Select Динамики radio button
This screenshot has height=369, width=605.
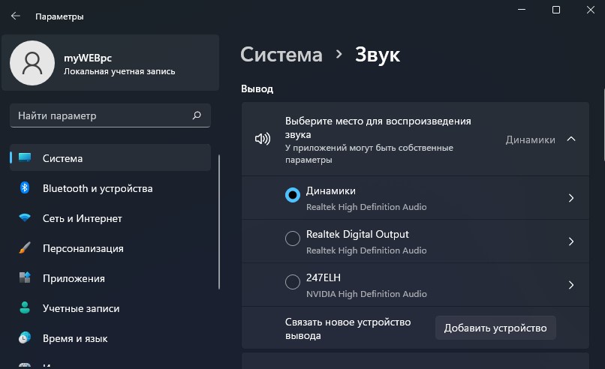pyautogui.click(x=293, y=195)
